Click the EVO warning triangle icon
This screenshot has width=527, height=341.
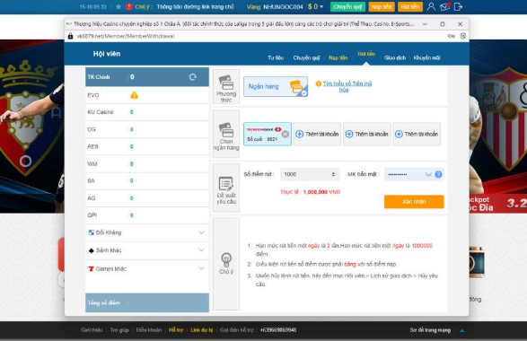[134, 95]
